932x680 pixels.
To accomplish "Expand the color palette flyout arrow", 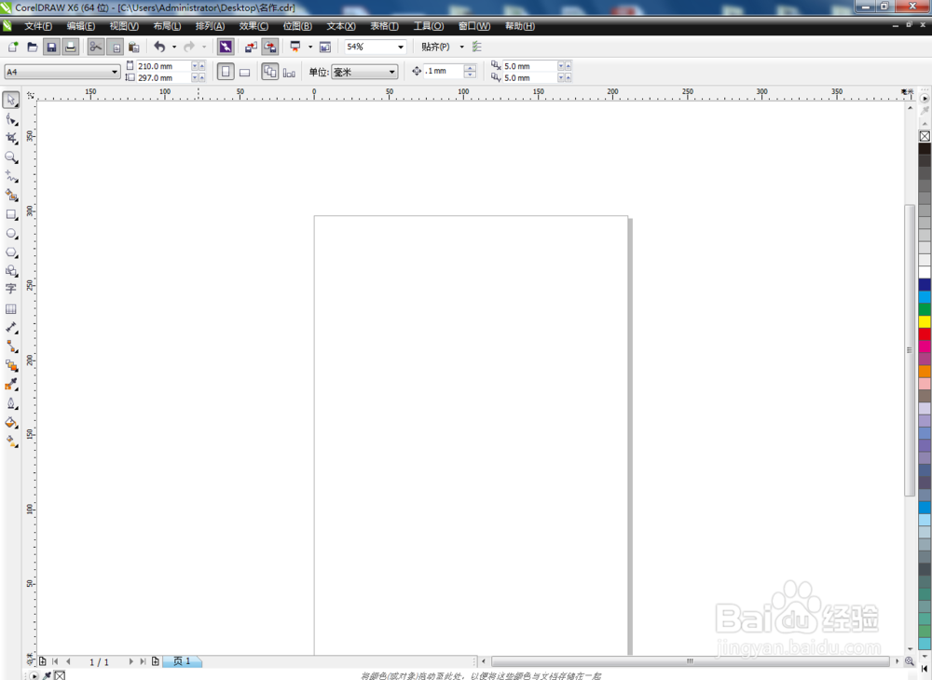I will click(x=925, y=98).
